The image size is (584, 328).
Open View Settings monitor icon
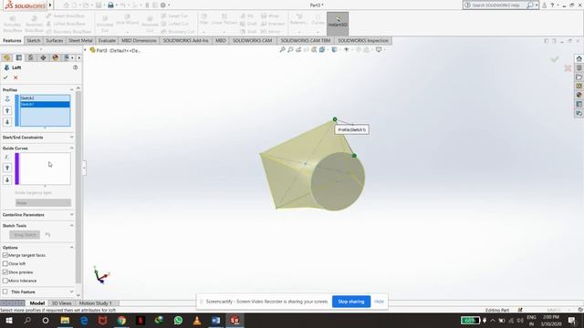point(379,50)
